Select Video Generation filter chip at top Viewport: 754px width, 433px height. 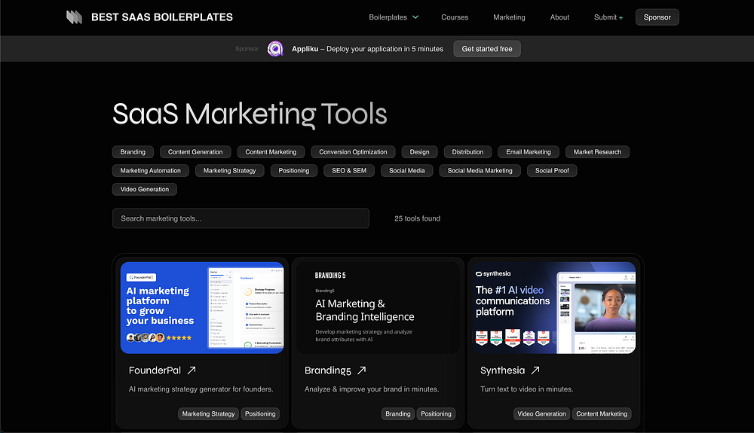point(145,189)
